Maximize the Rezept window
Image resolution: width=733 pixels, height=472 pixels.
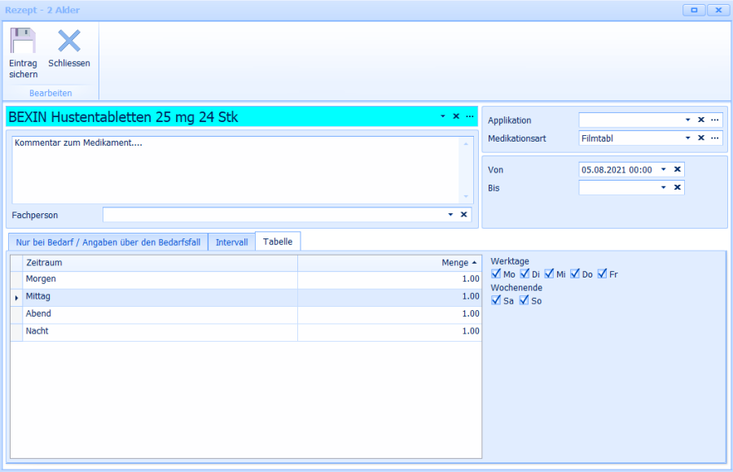pyautogui.click(x=694, y=10)
